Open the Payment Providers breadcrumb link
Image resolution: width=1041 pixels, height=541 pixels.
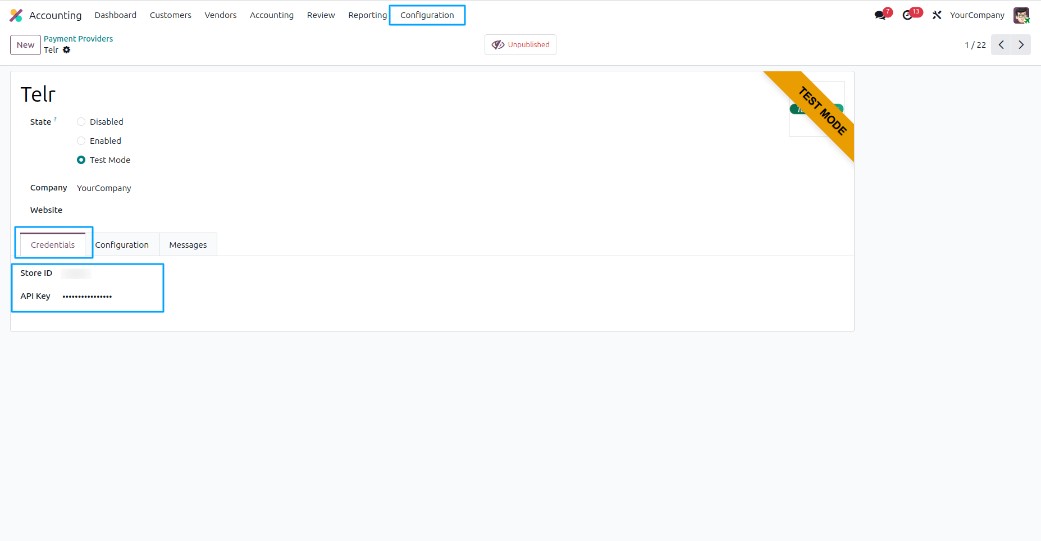[x=78, y=38]
